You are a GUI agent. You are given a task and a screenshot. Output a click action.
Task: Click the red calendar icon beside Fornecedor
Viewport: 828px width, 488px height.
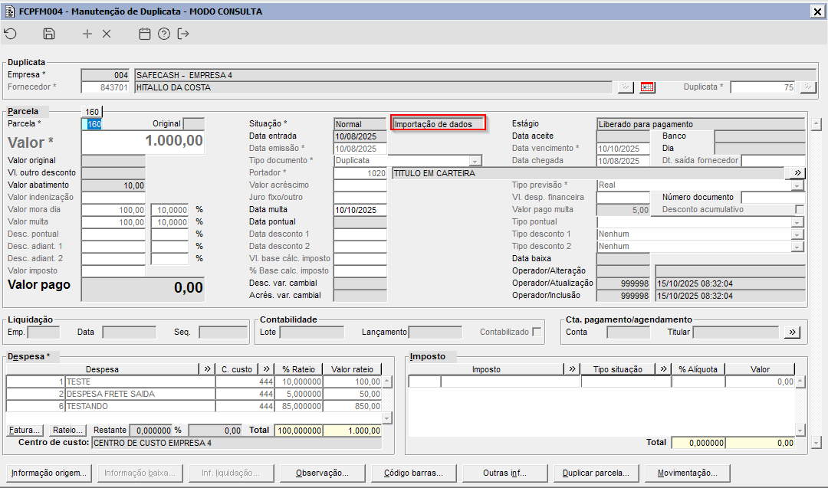click(647, 87)
